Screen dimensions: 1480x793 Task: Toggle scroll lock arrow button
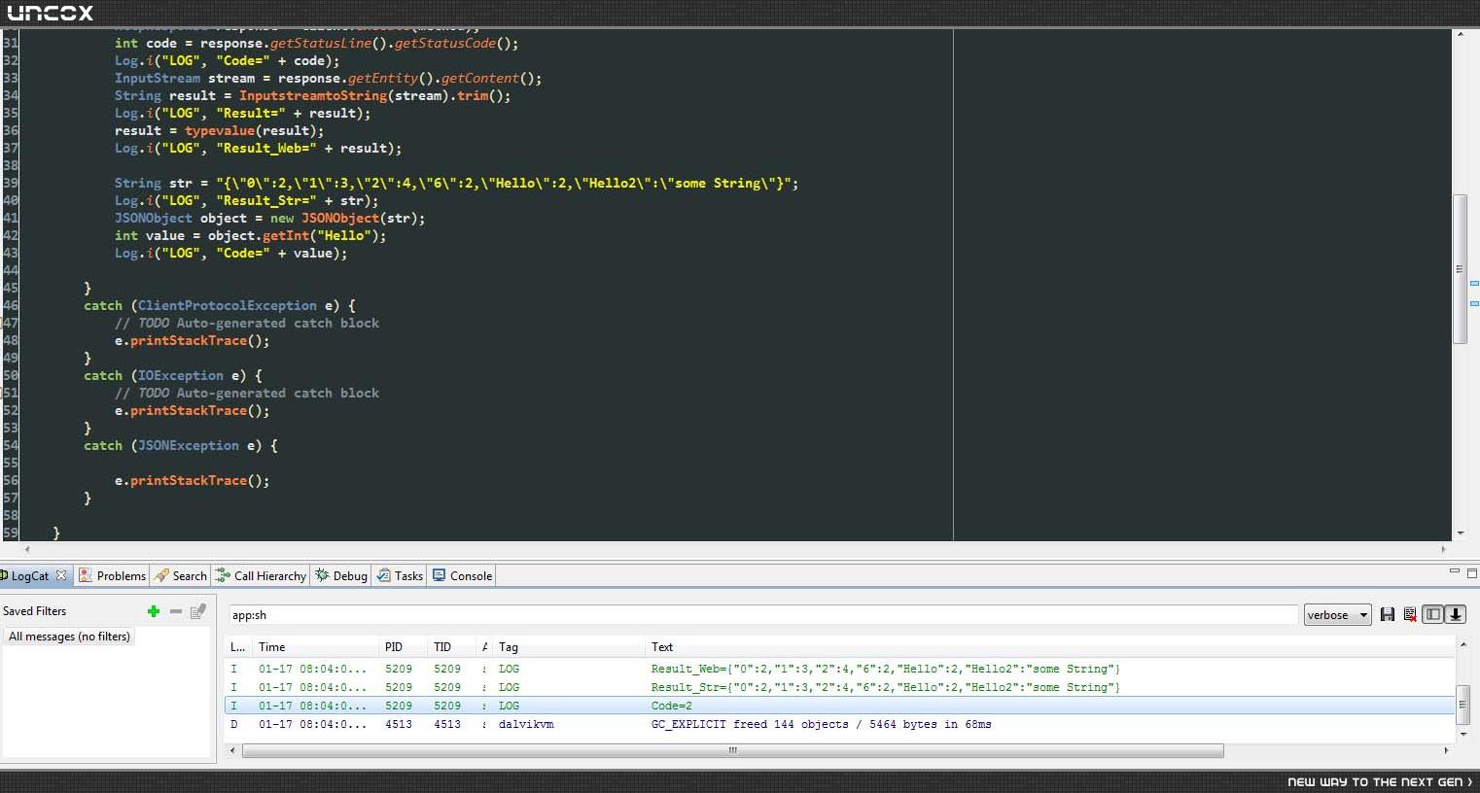click(x=1456, y=614)
